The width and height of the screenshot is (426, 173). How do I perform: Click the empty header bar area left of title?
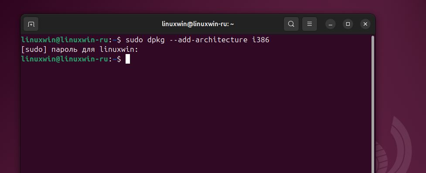pos(98,24)
